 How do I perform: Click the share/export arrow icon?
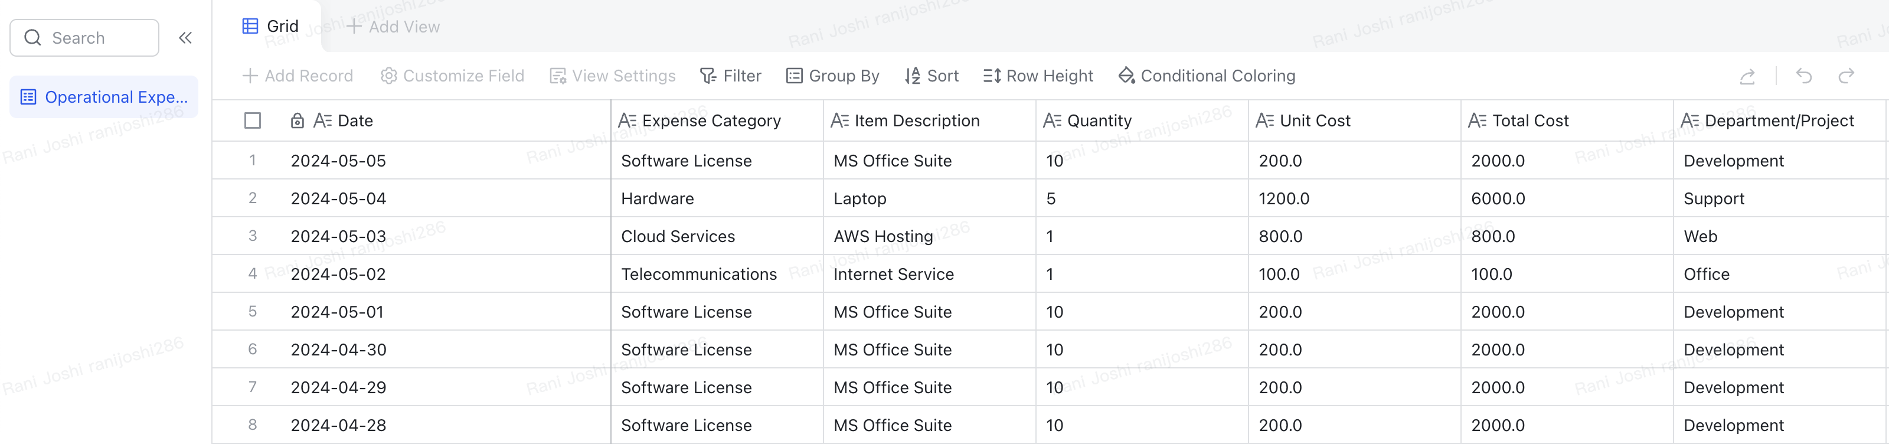1747,76
